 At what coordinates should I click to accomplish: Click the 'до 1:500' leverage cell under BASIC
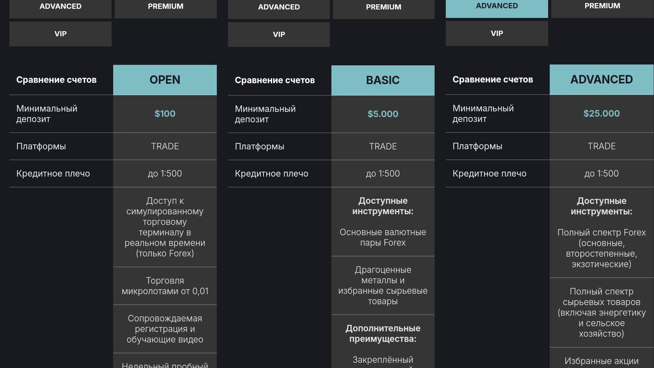click(383, 173)
